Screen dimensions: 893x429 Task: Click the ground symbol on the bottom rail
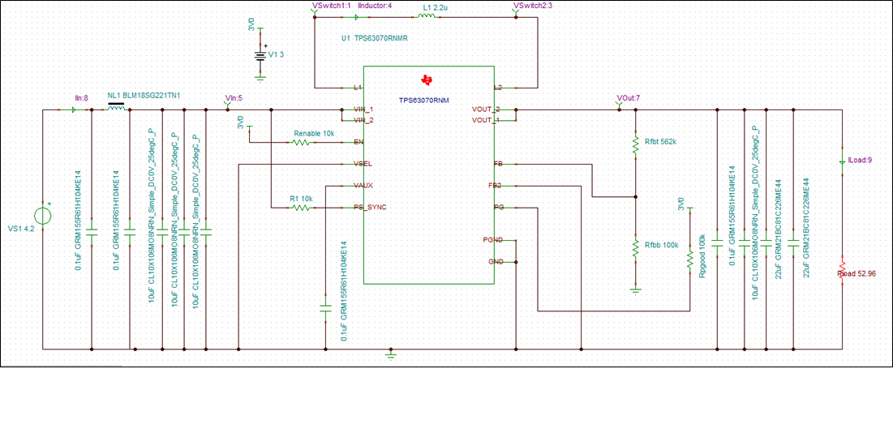pyautogui.click(x=391, y=355)
